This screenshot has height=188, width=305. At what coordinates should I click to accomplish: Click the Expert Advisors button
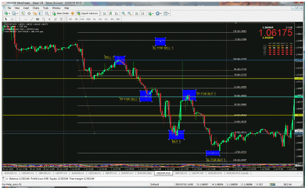(88, 14)
